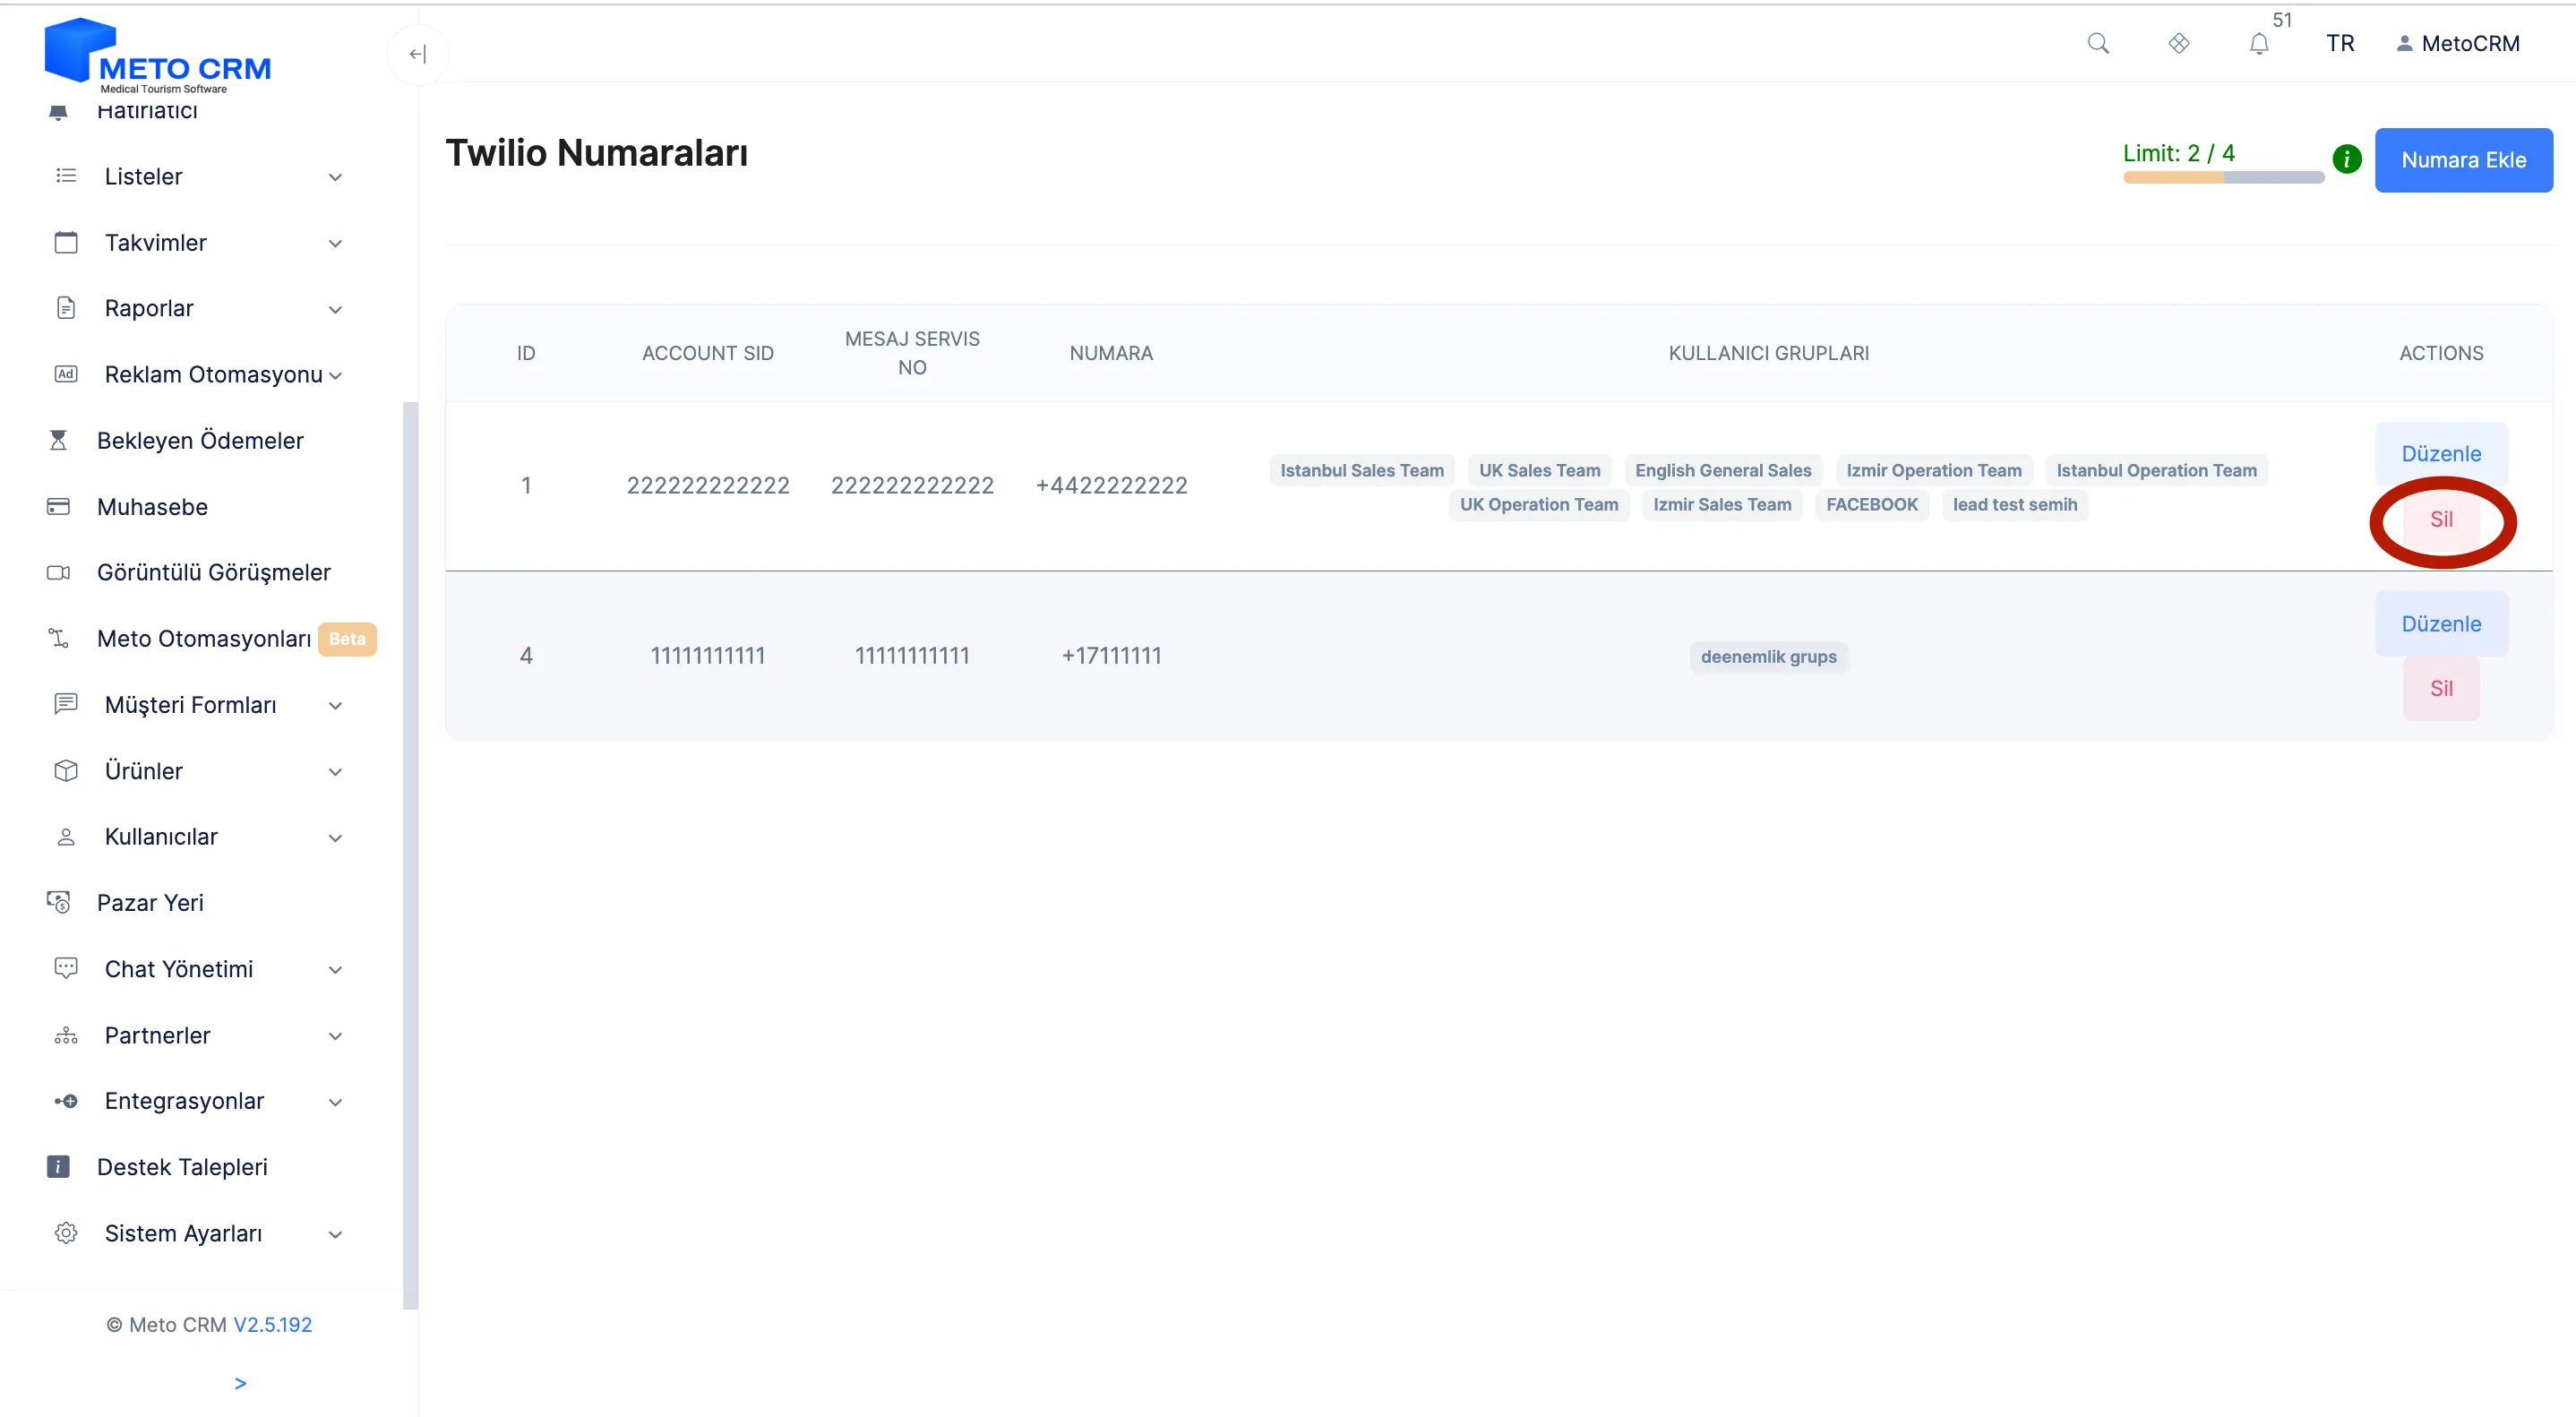Screen dimensions: 2576x1417
Task: Click the Kullanıcılar person icon
Action: tap(66, 837)
